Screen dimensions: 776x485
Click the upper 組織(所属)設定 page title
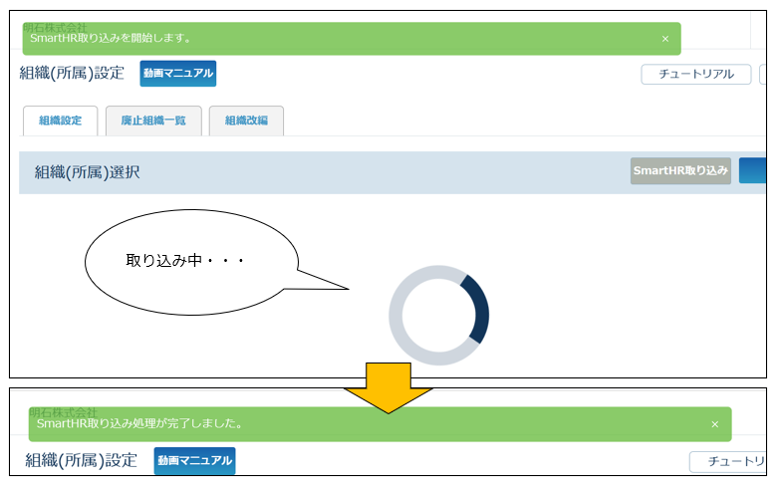click(x=72, y=74)
